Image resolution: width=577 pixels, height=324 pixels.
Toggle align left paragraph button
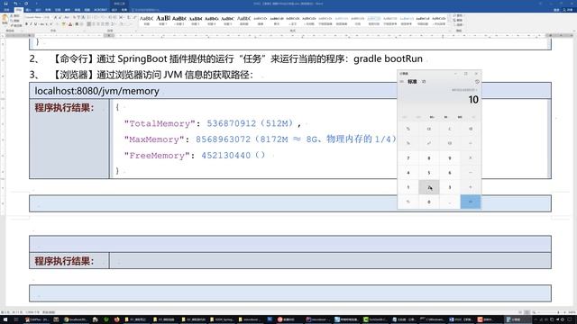tap(88, 24)
